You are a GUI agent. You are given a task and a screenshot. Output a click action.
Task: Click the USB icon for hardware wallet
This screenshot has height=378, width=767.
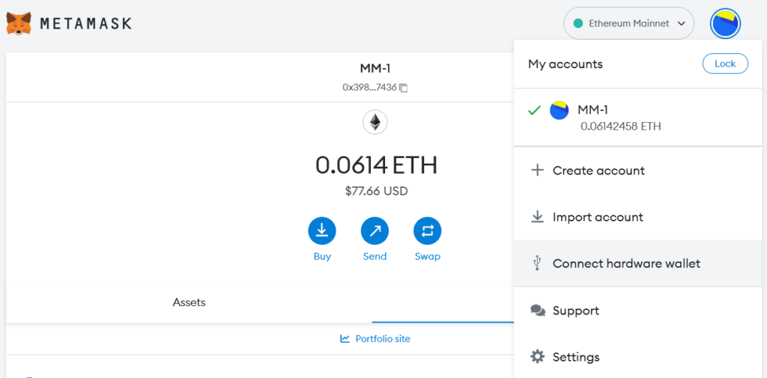[x=538, y=263]
